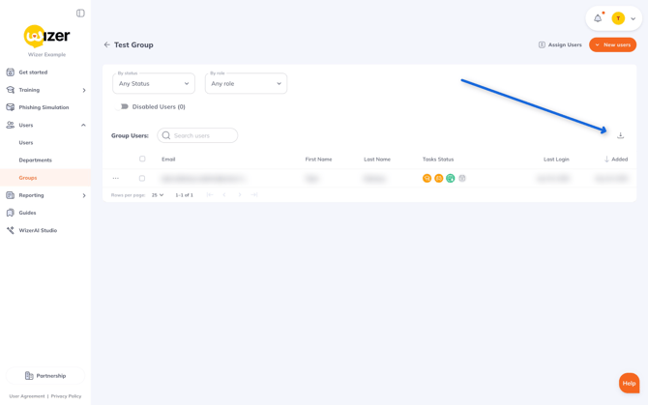Image resolution: width=648 pixels, height=405 pixels.
Task: Open the Users sub-item
Action: pyautogui.click(x=25, y=143)
